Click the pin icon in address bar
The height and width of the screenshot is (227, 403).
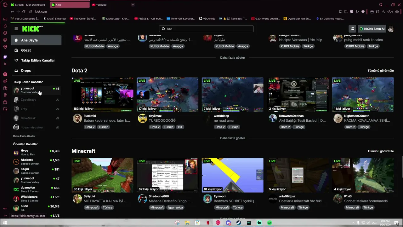coord(340,12)
